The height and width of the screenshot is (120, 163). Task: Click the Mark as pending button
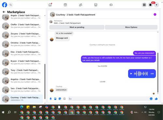[x=77, y=27]
